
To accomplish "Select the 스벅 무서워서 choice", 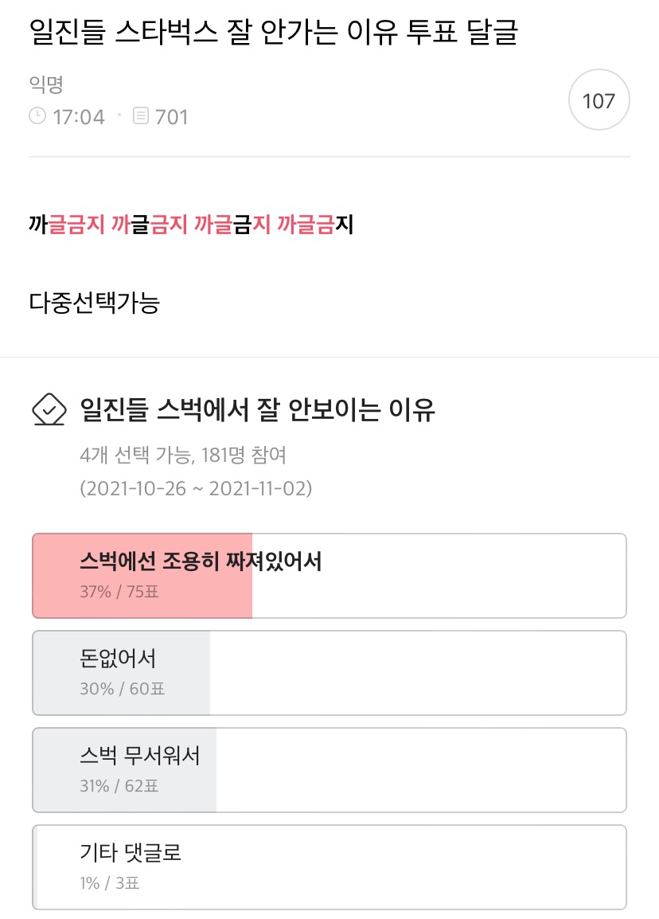I will click(329, 769).
